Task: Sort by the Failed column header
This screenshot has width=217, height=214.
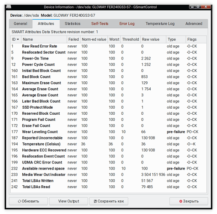Action: 74,39
